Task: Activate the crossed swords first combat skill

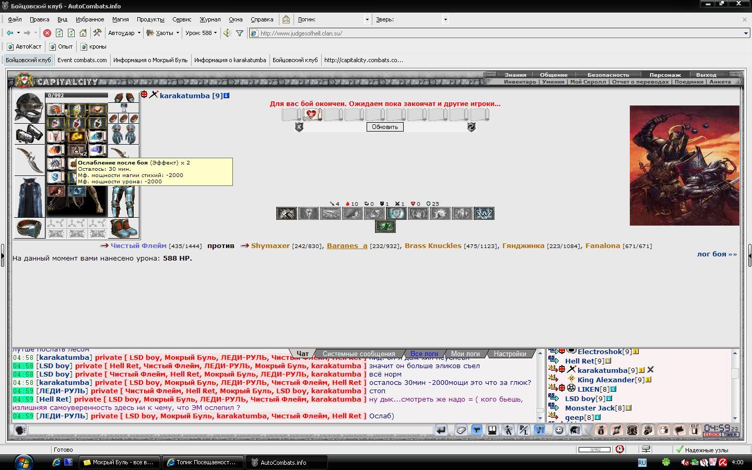Action: coord(286,213)
